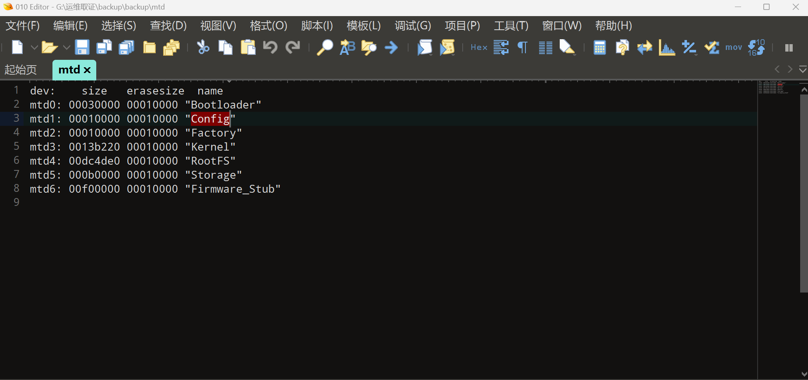Open the 文件(F) menu
The image size is (808, 380).
tap(23, 26)
